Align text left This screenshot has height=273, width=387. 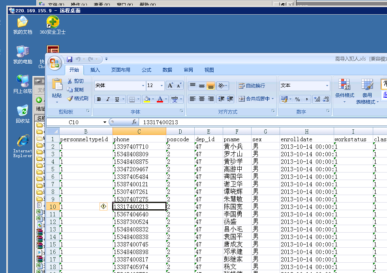coord(193,99)
